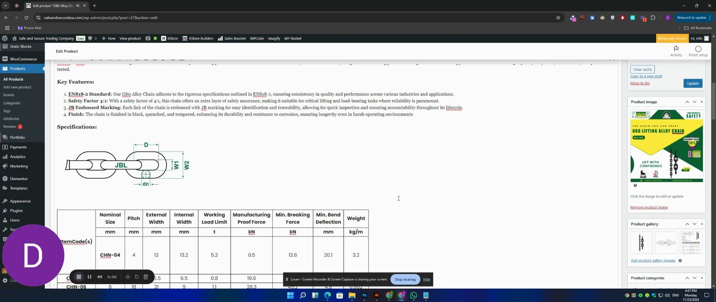Open Proton Mail bookmark
This screenshot has height=302, width=716.
point(29,28)
